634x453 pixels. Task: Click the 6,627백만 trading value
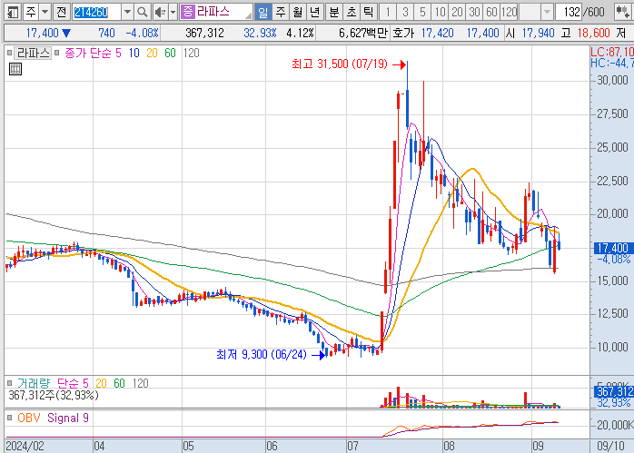coord(362,34)
